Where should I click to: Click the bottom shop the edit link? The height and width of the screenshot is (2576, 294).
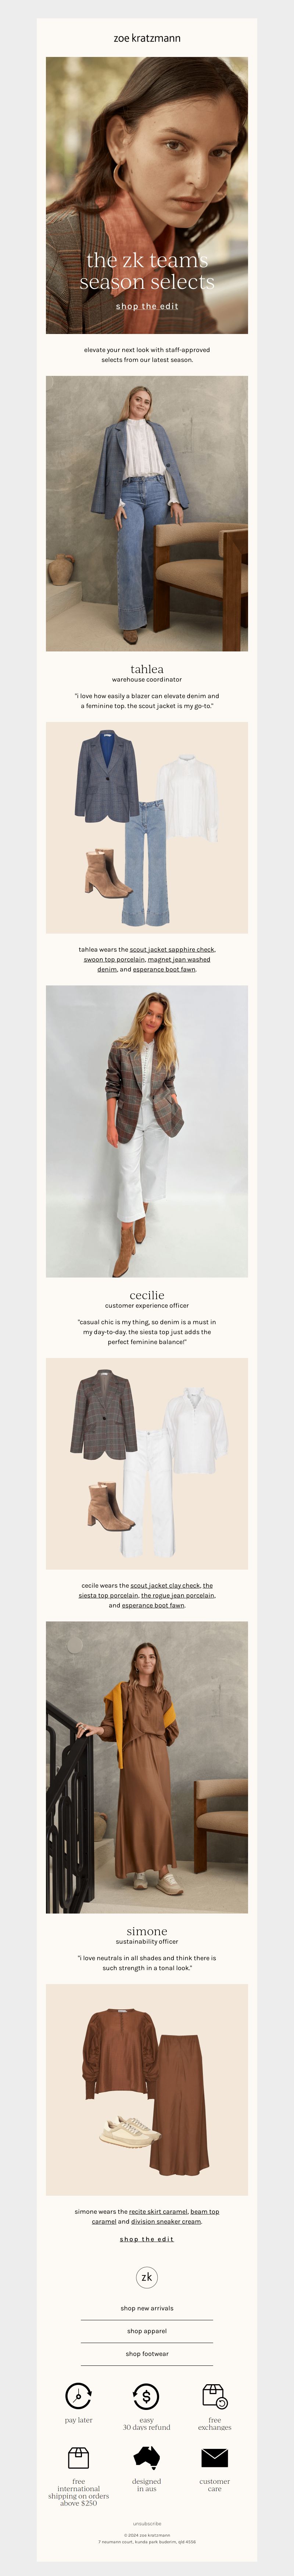(147, 2239)
